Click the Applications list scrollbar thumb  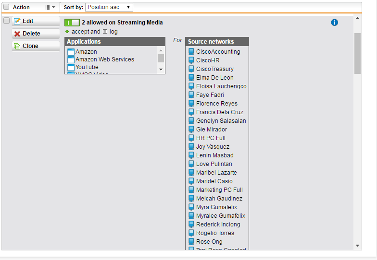pyautogui.click(x=161, y=59)
